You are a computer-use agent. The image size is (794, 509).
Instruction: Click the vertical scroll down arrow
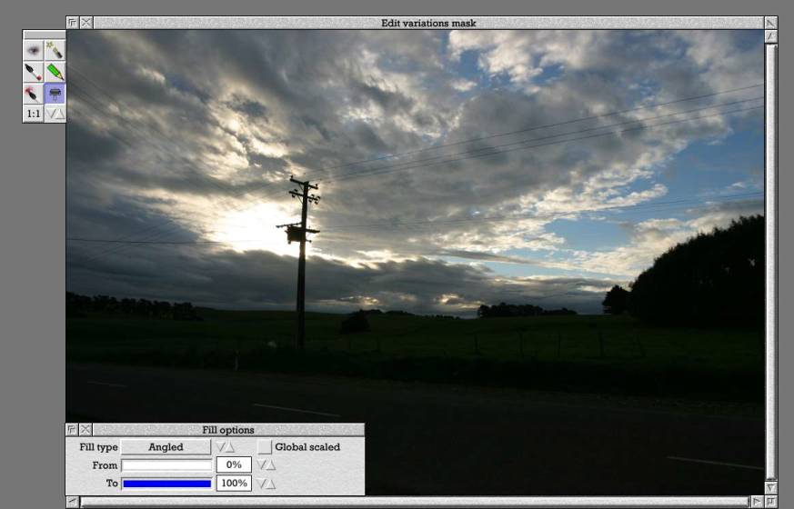tap(770, 488)
